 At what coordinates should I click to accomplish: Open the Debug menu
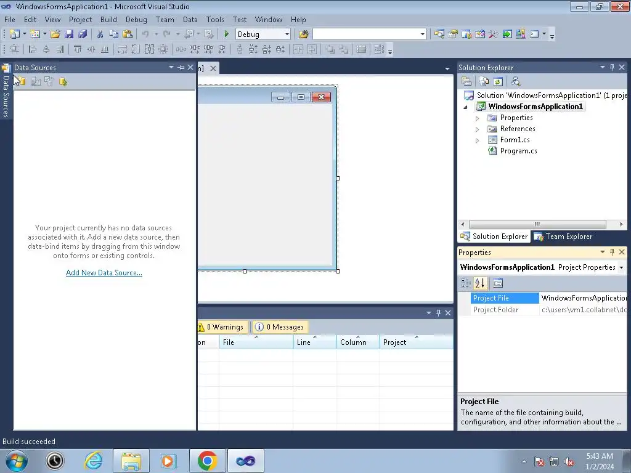click(x=136, y=19)
